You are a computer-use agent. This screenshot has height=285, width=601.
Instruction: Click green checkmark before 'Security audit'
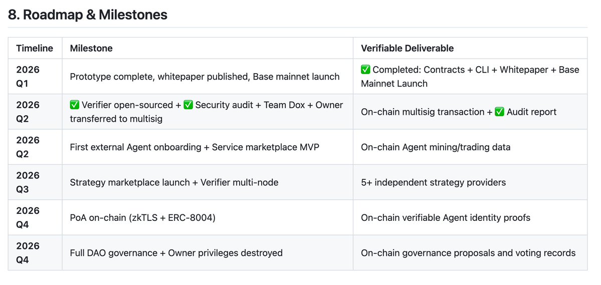click(x=188, y=105)
